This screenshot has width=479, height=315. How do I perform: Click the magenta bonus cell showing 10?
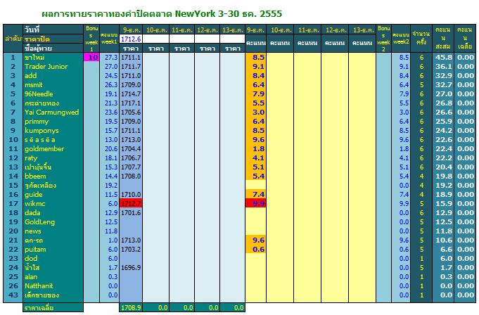tap(91, 57)
